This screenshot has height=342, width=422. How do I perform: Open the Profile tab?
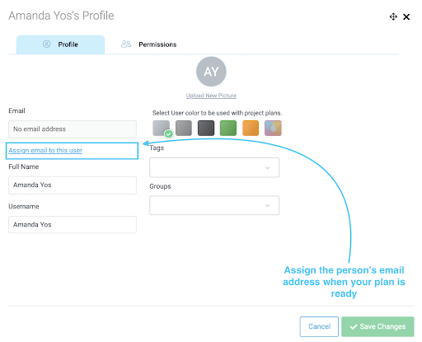coord(60,45)
